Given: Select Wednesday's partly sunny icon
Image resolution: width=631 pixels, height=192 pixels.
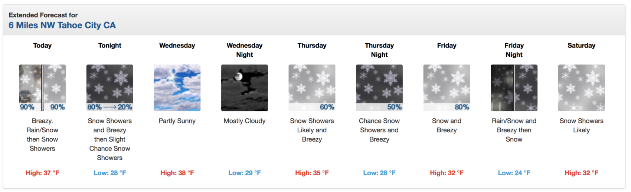Looking at the screenshot, I should pos(177,88).
